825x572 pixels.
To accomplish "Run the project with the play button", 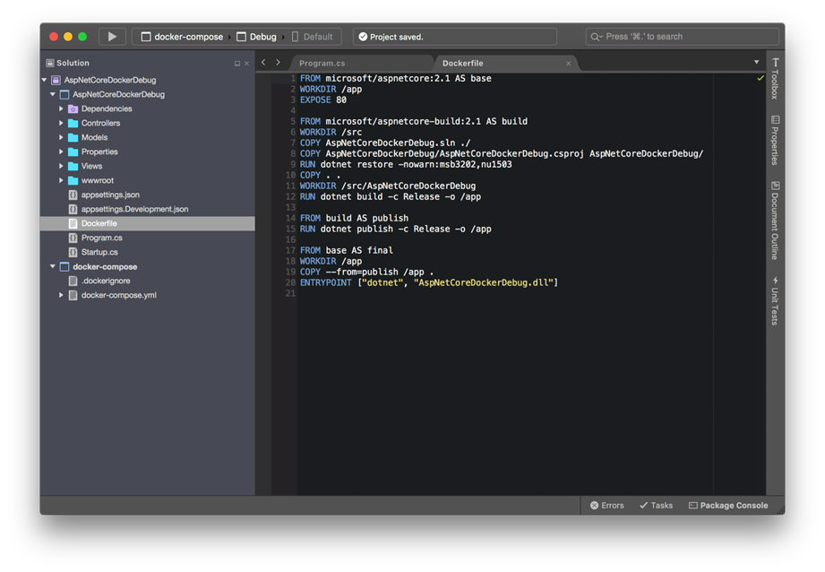I will tap(112, 37).
